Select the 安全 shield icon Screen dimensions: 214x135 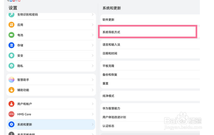(12, 55)
